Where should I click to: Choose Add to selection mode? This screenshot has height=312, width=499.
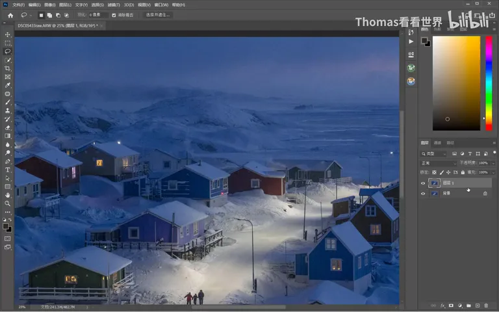49,15
